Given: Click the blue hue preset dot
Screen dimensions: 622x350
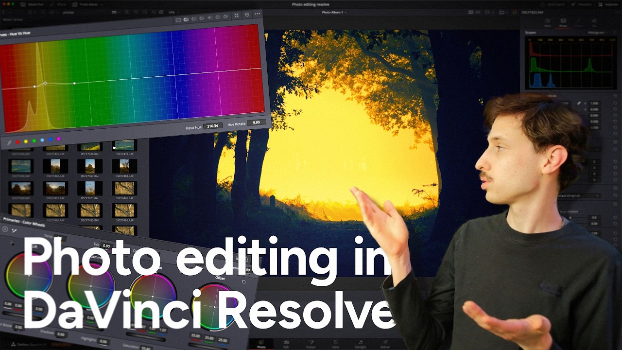Looking at the screenshot, I should (51, 140).
